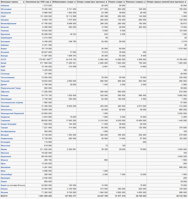Go to Португальский Тимор link
This screenshot has width=188, height=199.
11,88
